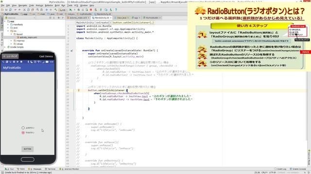Image resolution: width=311 pixels, height=174 pixels.
Task: Click the Debug app bug icon
Action: tap(79, 10)
